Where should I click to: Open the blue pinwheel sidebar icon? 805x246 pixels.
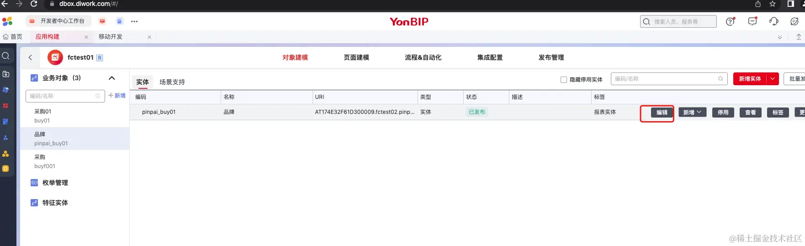tap(6, 90)
